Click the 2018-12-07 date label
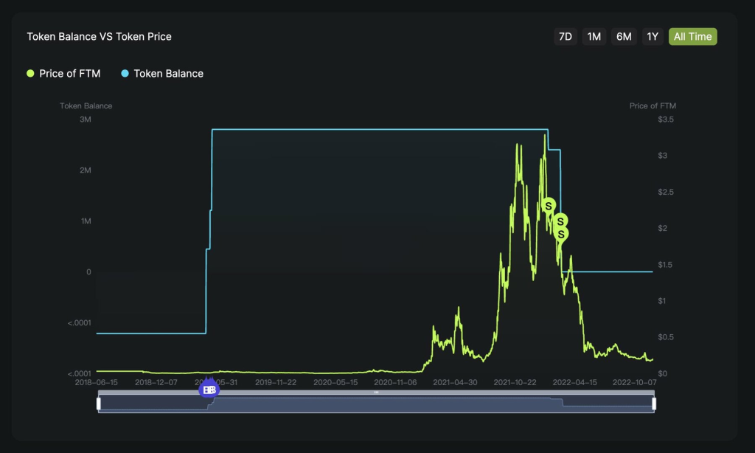Viewport: 755px width, 453px height. (156, 382)
